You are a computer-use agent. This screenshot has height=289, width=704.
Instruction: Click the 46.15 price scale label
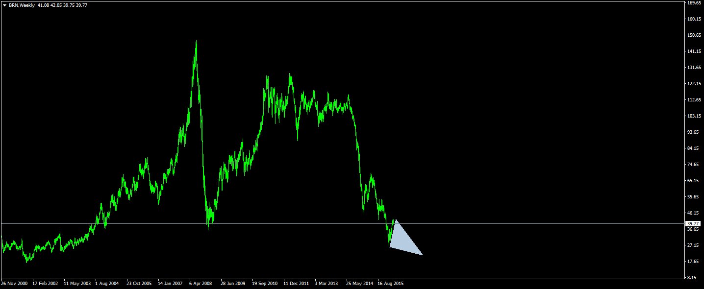tap(694, 213)
